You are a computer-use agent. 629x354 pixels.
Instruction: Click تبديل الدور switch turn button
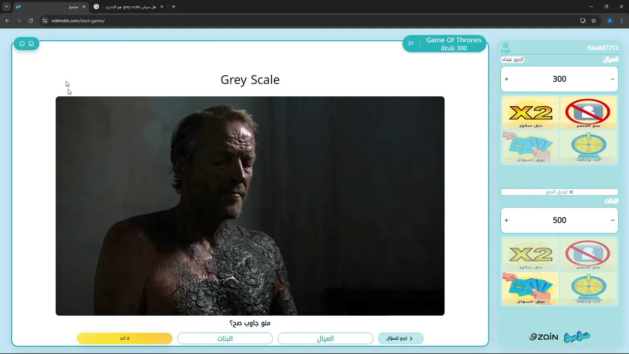click(x=559, y=192)
